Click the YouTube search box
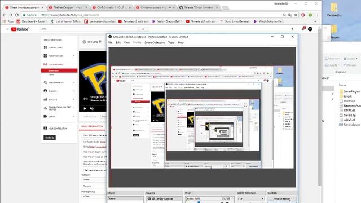This screenshot has height=203, width=361. coord(89,29)
